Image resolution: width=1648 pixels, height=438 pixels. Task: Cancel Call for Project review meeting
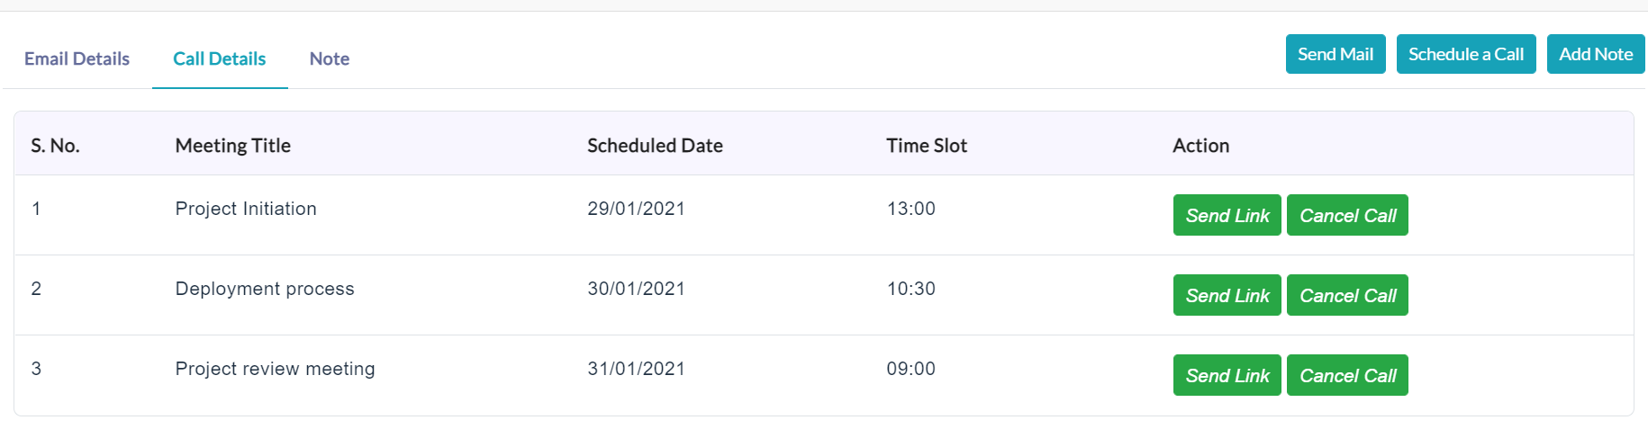click(x=1347, y=375)
